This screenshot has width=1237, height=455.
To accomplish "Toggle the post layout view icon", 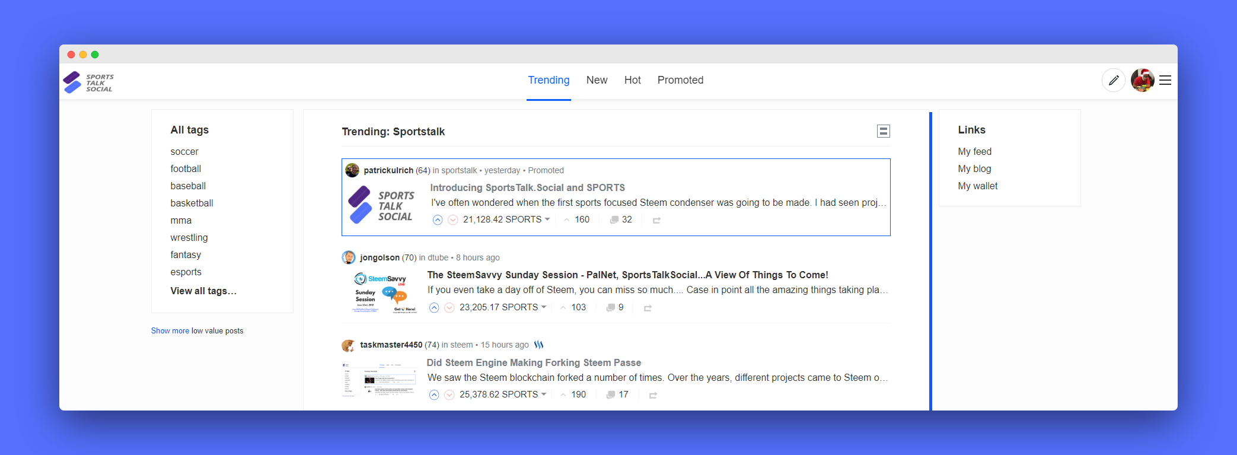I will [884, 131].
